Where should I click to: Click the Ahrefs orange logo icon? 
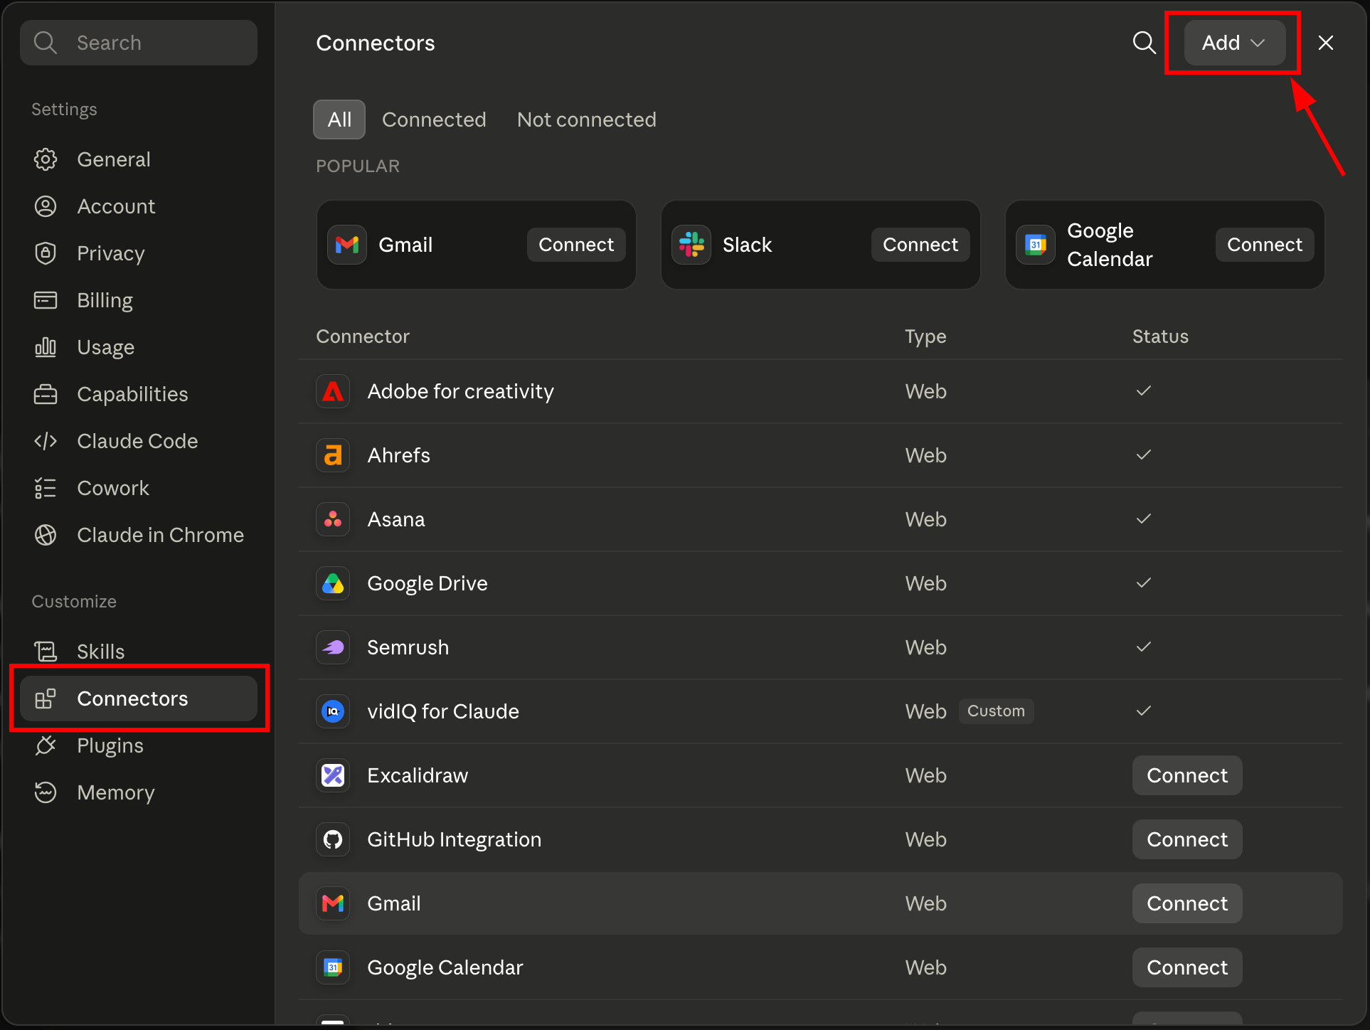click(333, 455)
